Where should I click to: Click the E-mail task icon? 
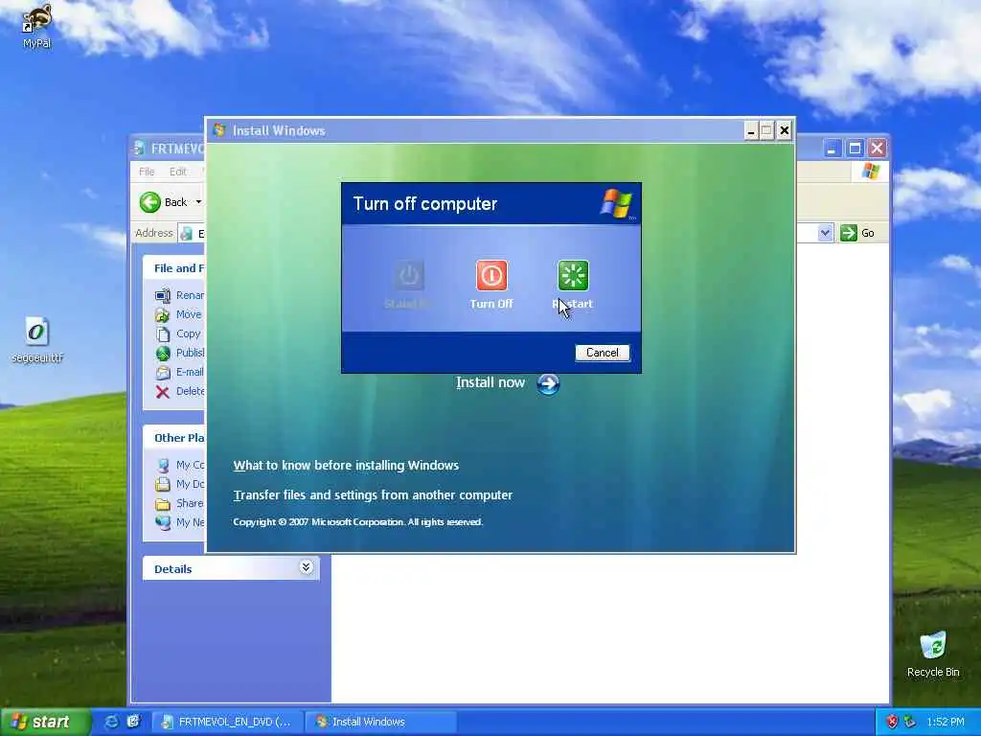163,373
